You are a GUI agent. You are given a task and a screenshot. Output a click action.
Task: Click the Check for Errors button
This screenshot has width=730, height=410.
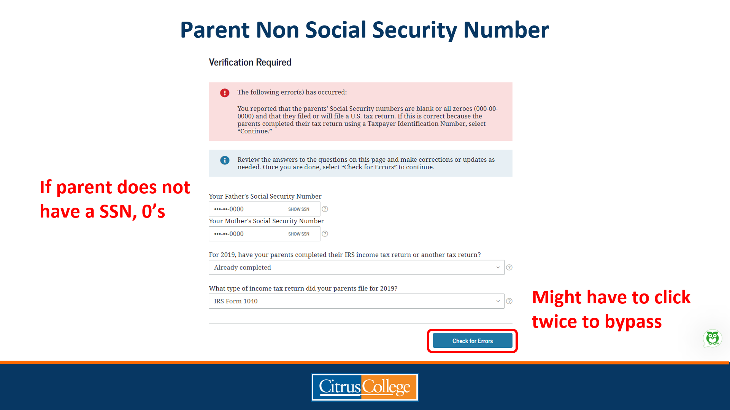[472, 341]
